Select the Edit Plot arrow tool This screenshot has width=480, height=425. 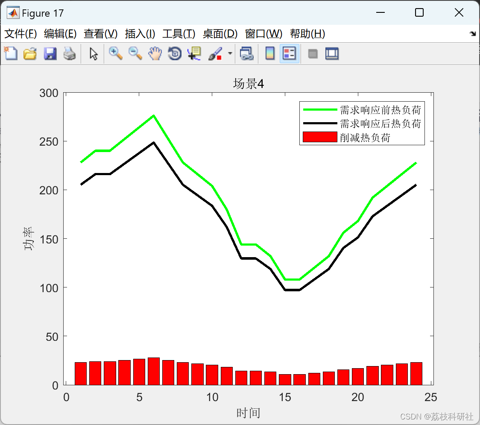point(94,53)
